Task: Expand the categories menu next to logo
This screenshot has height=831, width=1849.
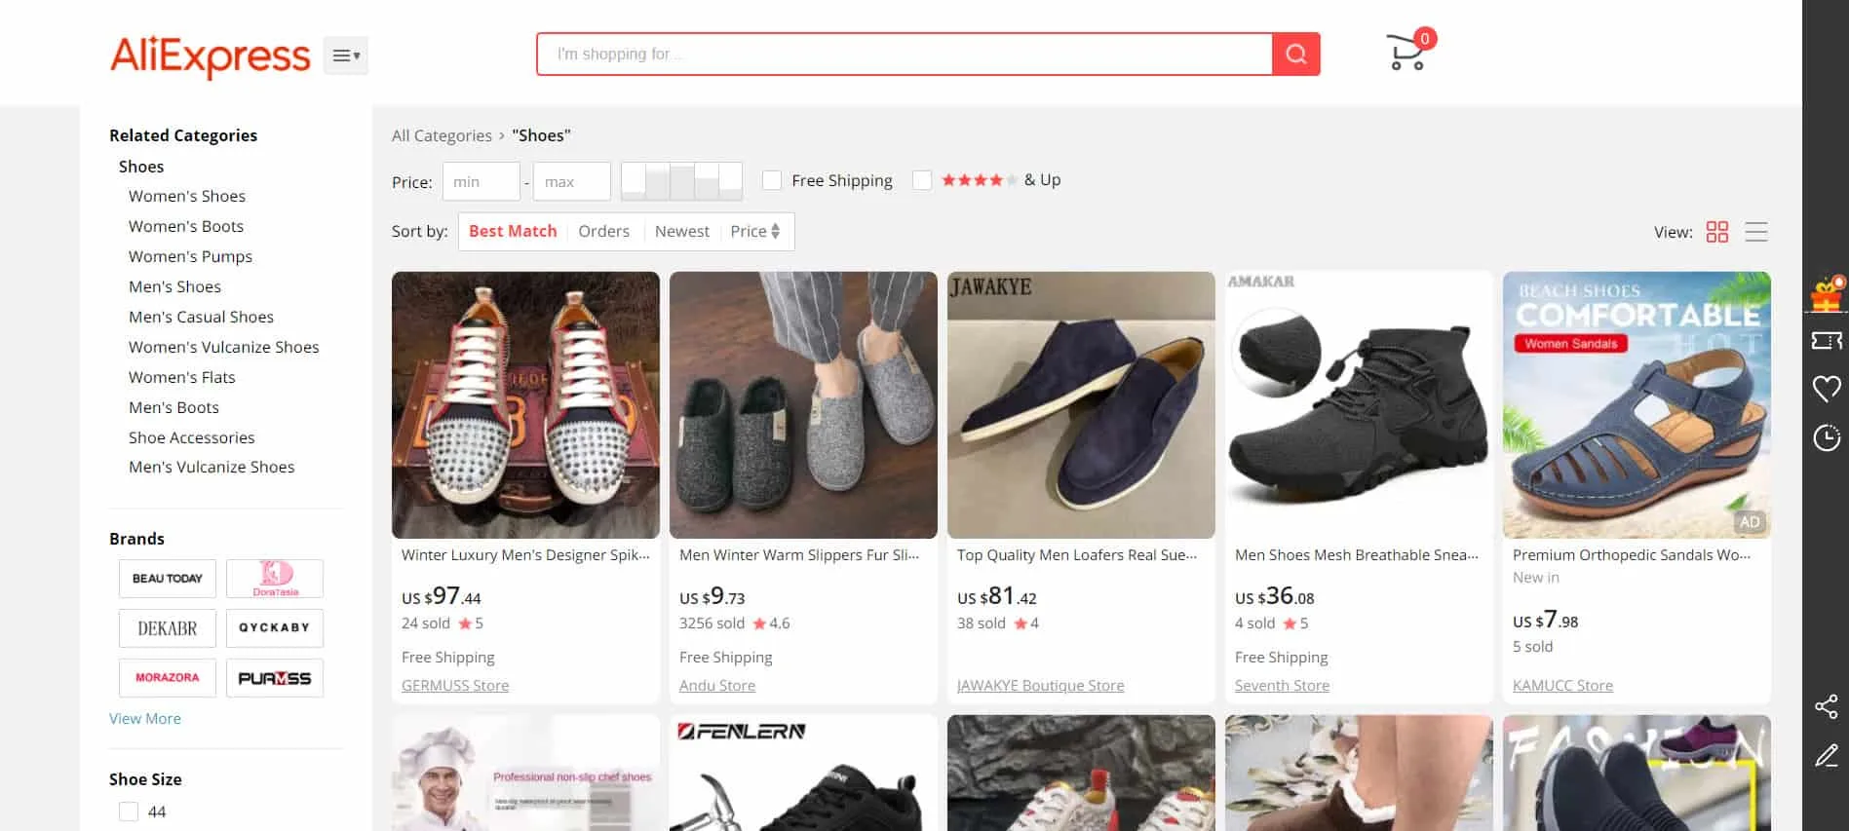Action: (x=346, y=56)
